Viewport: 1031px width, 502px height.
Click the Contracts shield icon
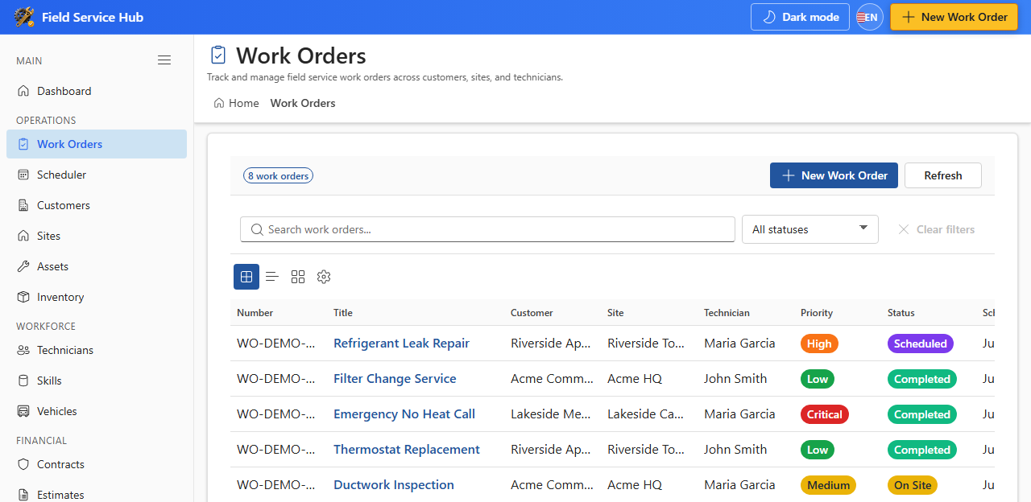coord(23,464)
